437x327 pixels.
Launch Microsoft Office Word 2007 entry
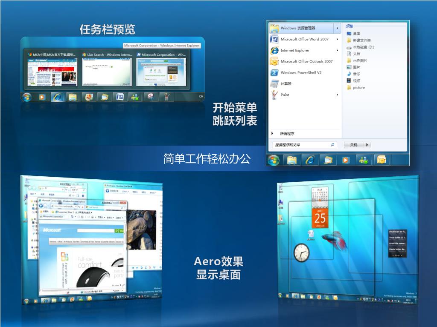point(305,39)
